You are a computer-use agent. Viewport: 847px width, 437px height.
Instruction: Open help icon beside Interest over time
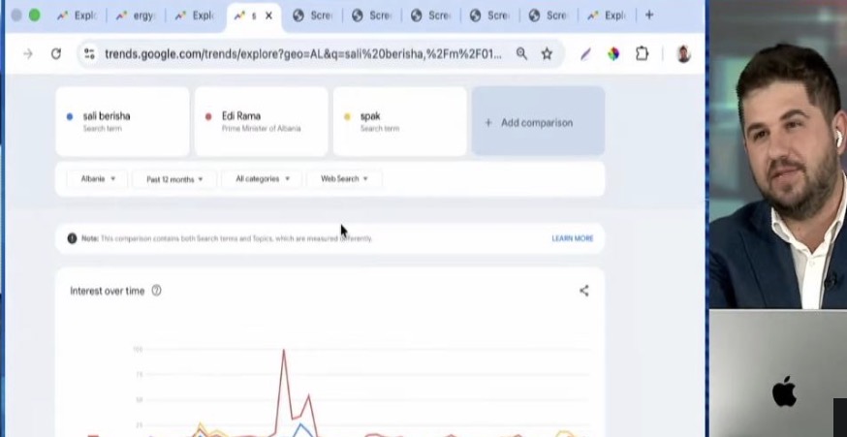[x=157, y=291]
